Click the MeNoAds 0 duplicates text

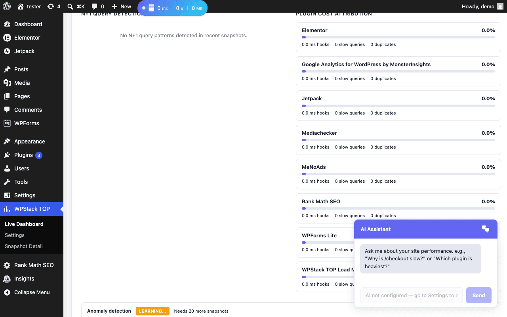point(383,181)
